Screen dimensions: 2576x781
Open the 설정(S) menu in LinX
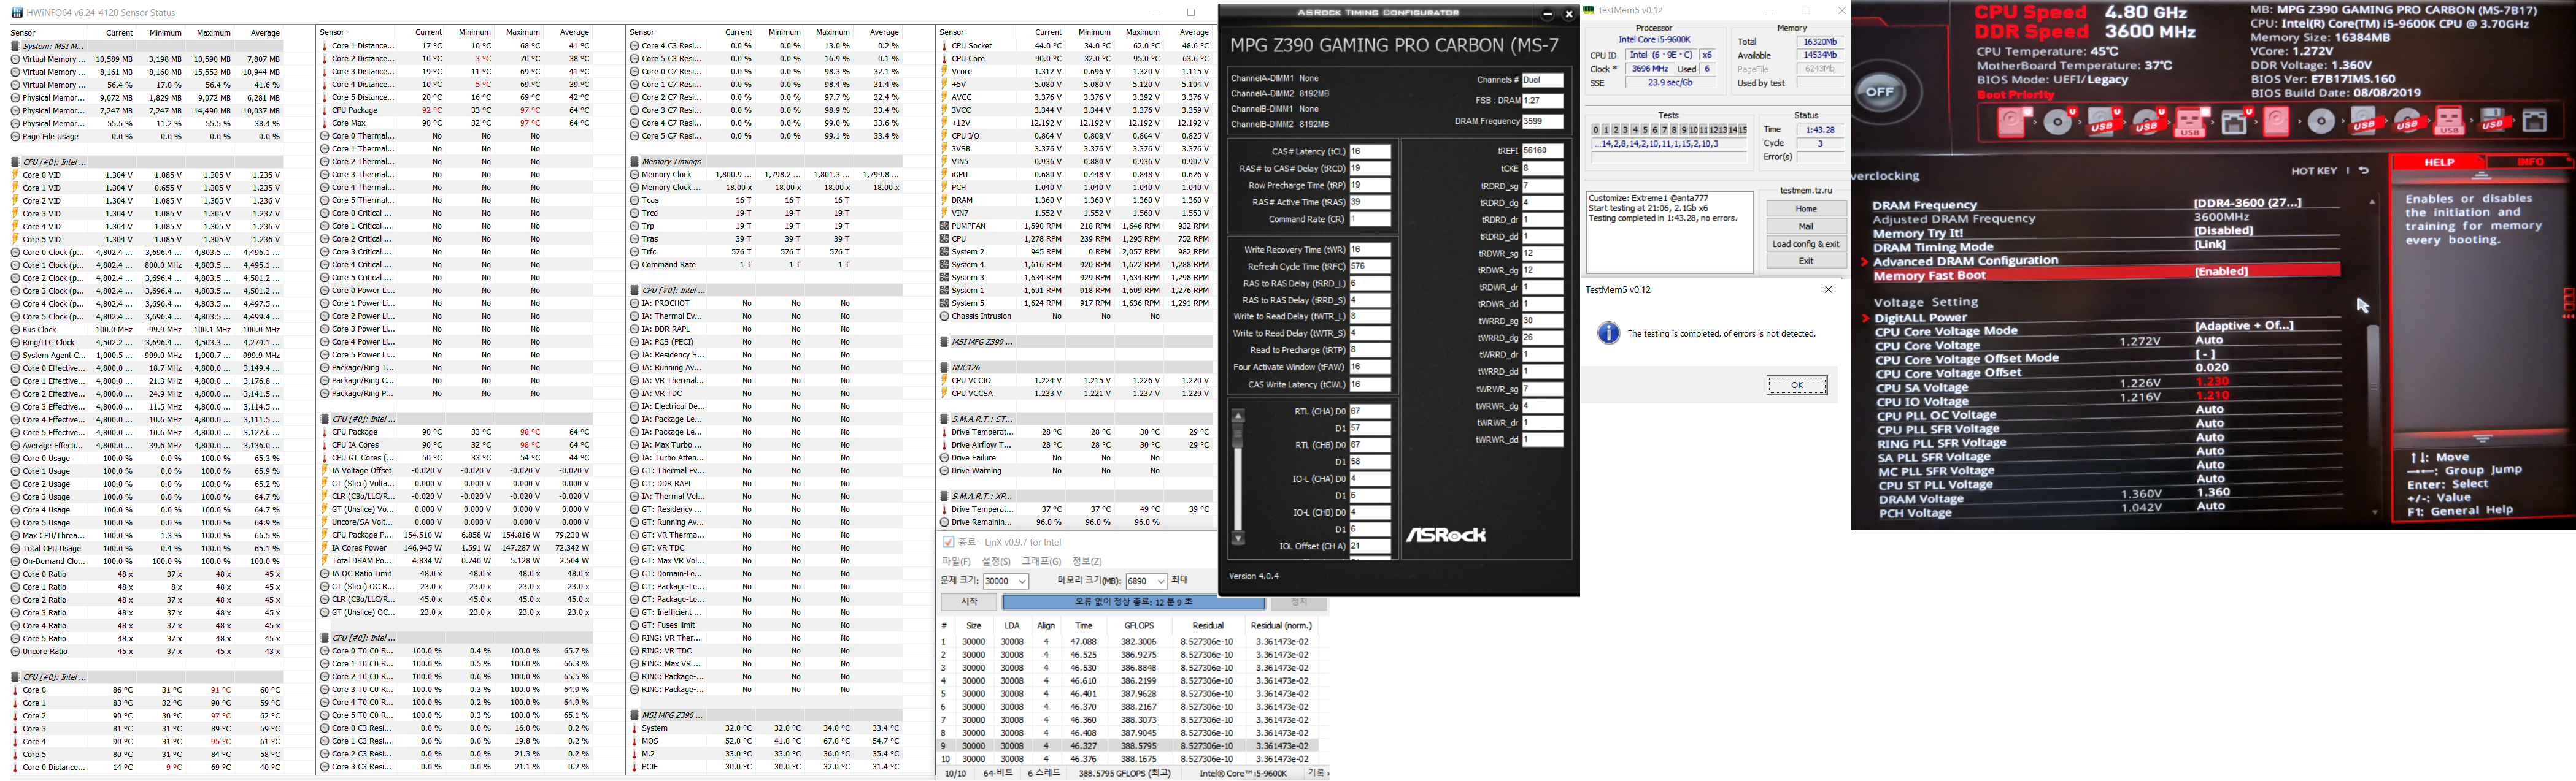click(995, 562)
